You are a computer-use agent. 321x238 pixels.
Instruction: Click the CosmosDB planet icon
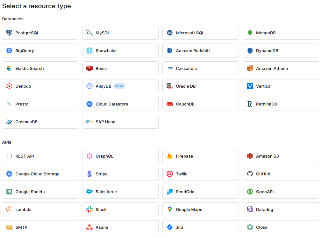point(9,122)
